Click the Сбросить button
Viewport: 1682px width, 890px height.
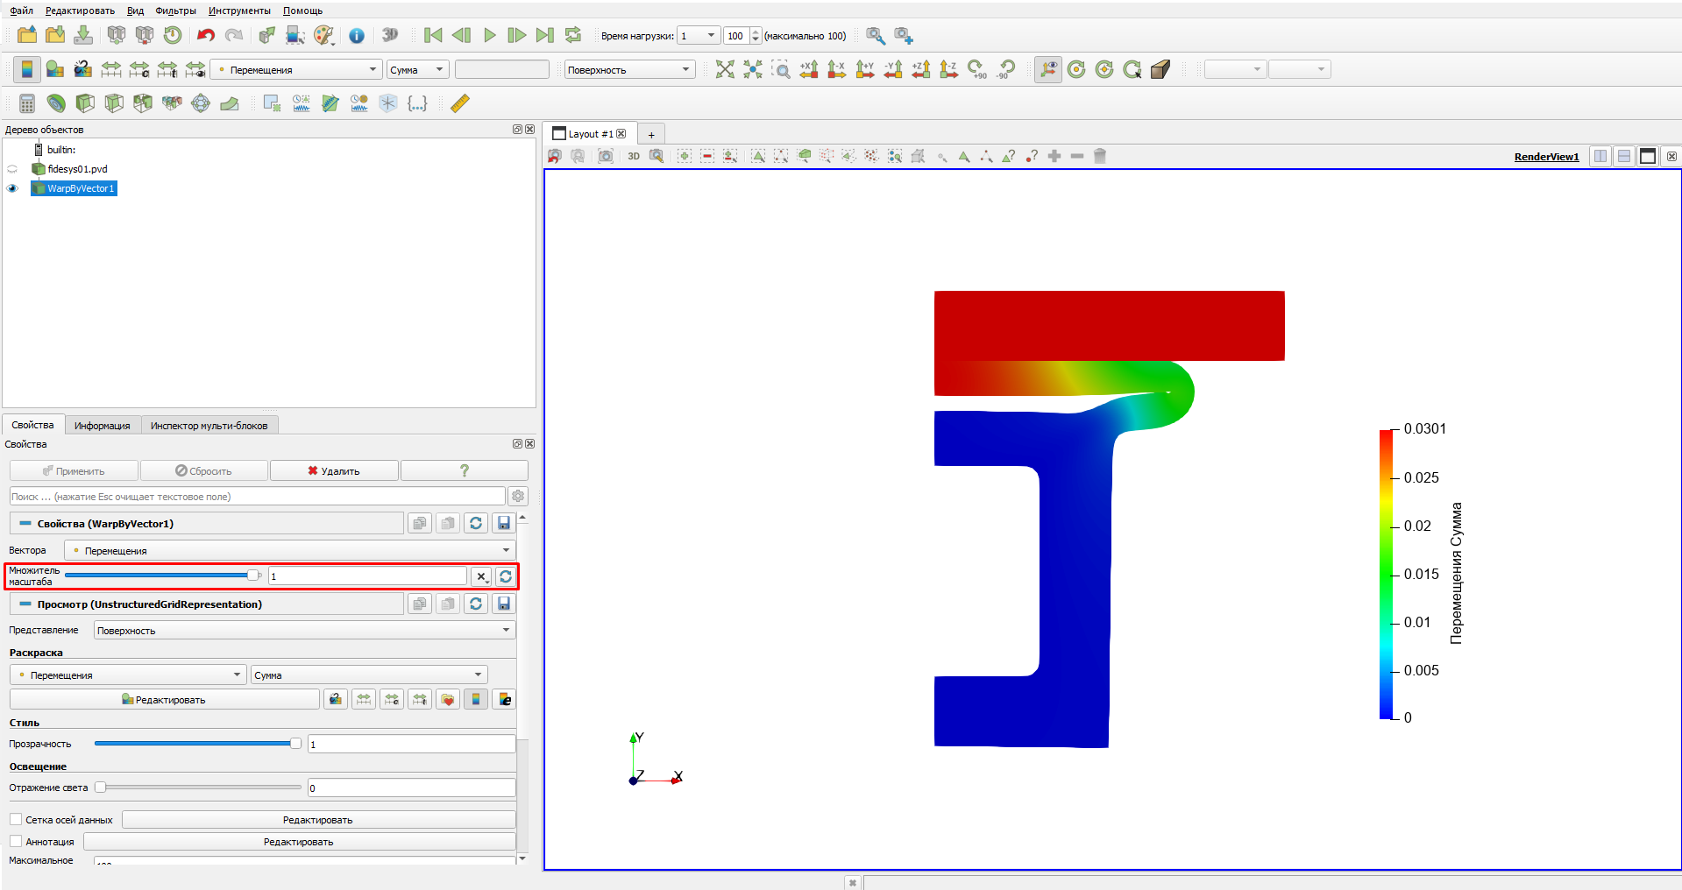(x=203, y=470)
